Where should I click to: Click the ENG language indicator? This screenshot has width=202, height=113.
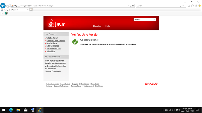point(178,110)
